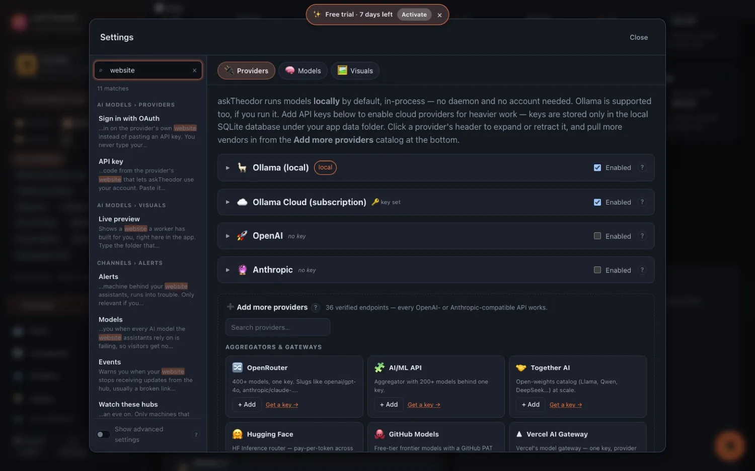Expand the Ollama Cloud provider row
The width and height of the screenshot is (755, 471).
[228, 202]
